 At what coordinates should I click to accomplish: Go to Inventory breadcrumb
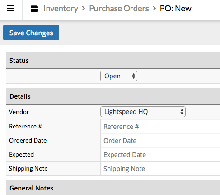coord(61,9)
